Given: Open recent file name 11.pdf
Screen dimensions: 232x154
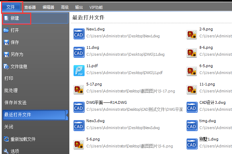Looking at the screenshot, I should click(x=92, y=66).
